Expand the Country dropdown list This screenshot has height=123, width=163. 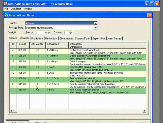click(x=96, y=23)
